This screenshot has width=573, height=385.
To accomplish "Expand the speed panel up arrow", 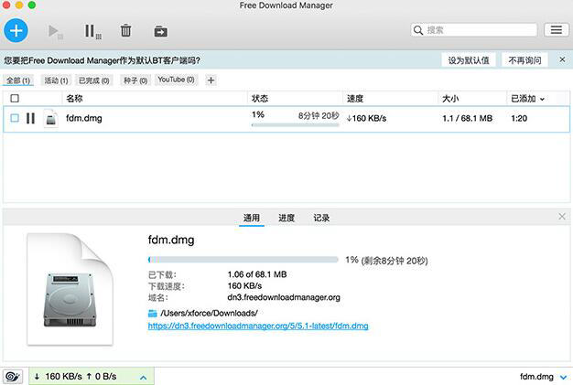I will click(143, 378).
